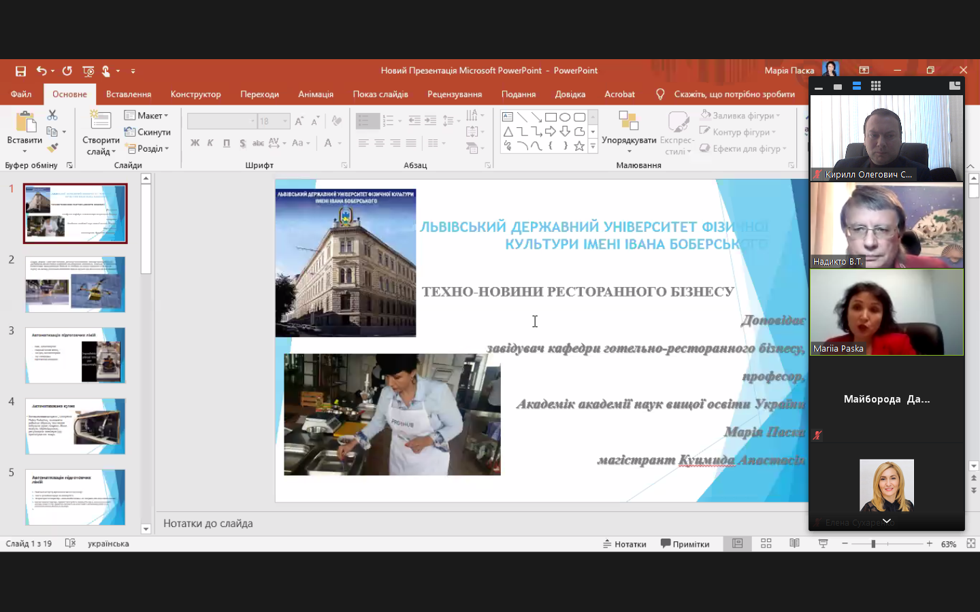
Task: Toggle the Примітки comments pane
Action: [685, 544]
